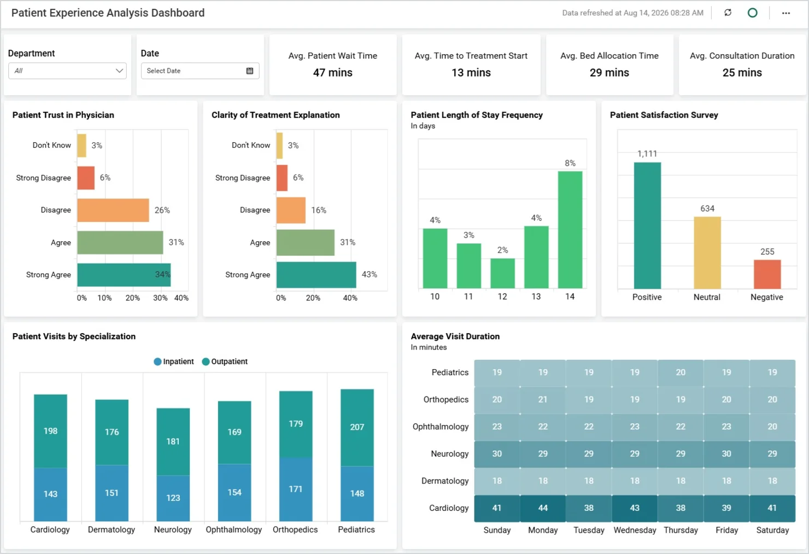Select the 12-day bar showing 2%

pyautogui.click(x=503, y=273)
